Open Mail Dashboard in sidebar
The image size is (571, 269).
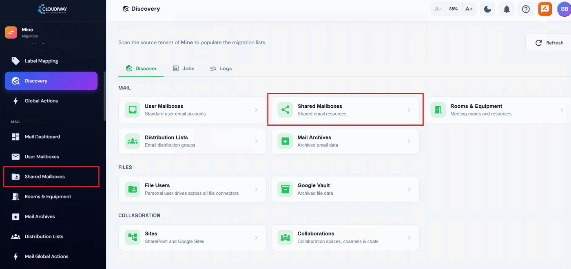click(51, 137)
